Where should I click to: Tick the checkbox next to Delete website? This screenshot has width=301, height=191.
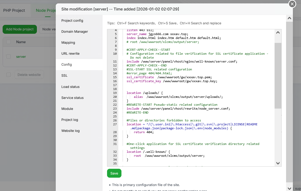pyautogui.click(x=9, y=75)
